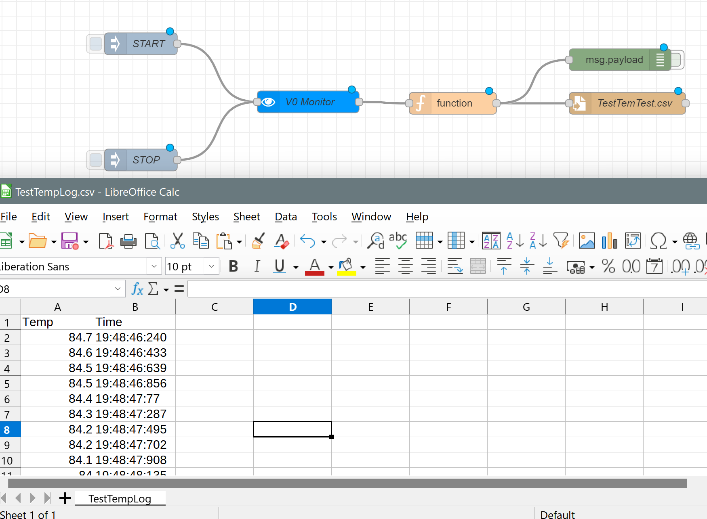Screen dimensions: 707x519
Task: Click the START inject node button
Action: 95,44
